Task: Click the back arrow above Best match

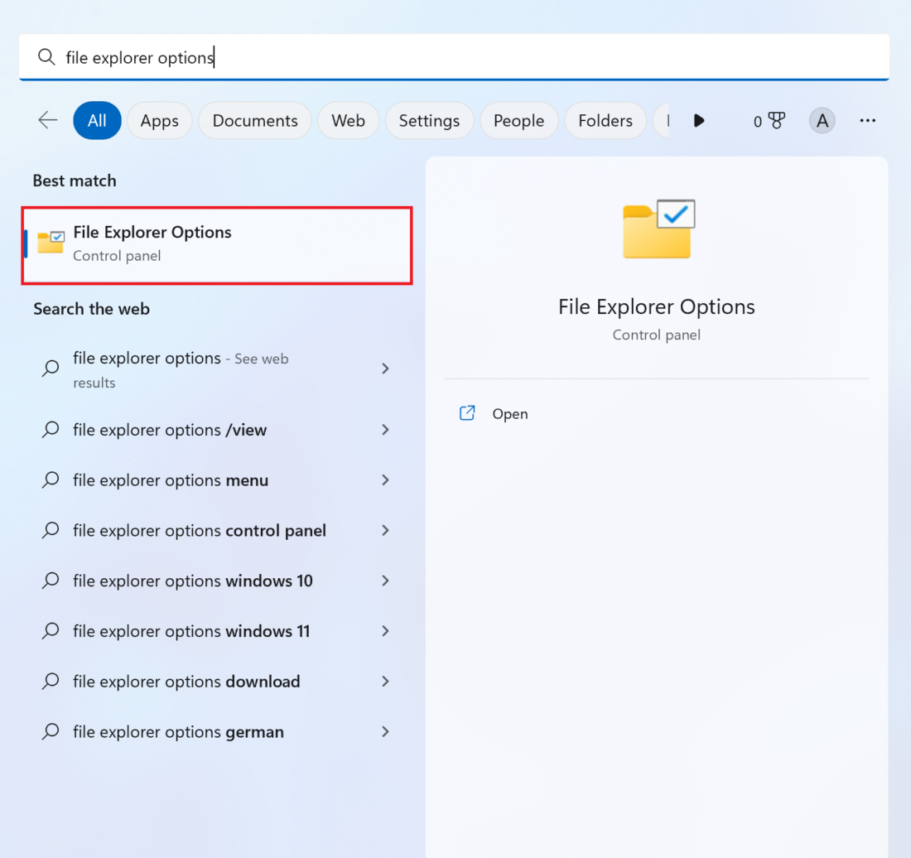Action: pyautogui.click(x=47, y=120)
